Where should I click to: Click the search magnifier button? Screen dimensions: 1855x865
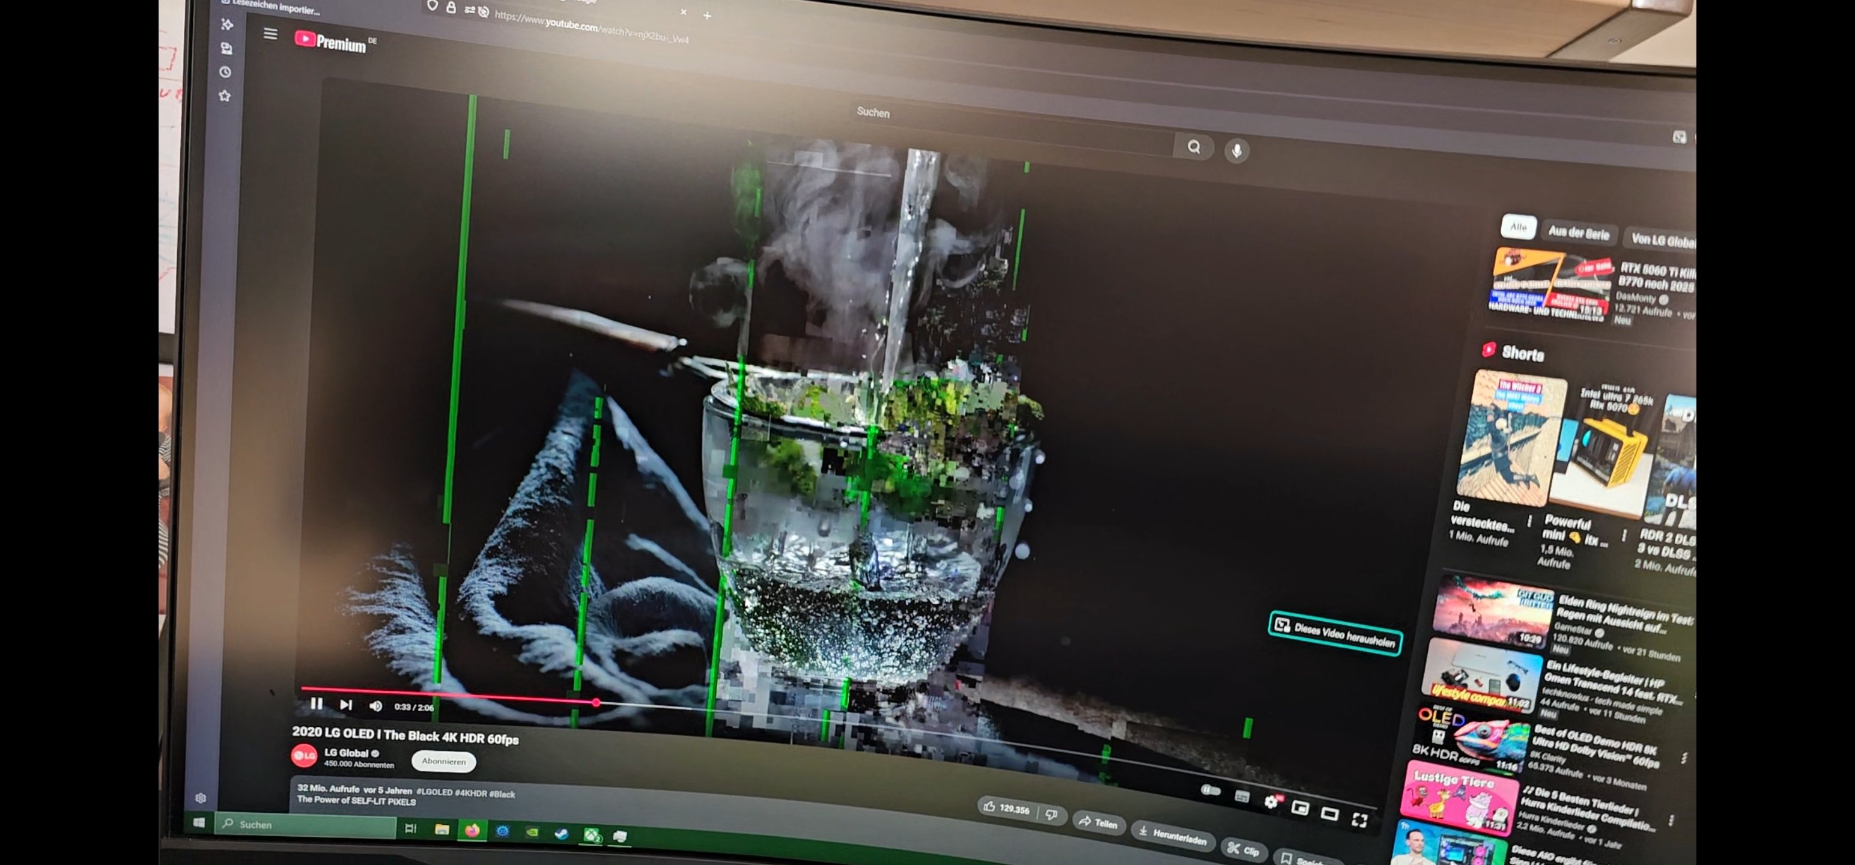(1194, 148)
